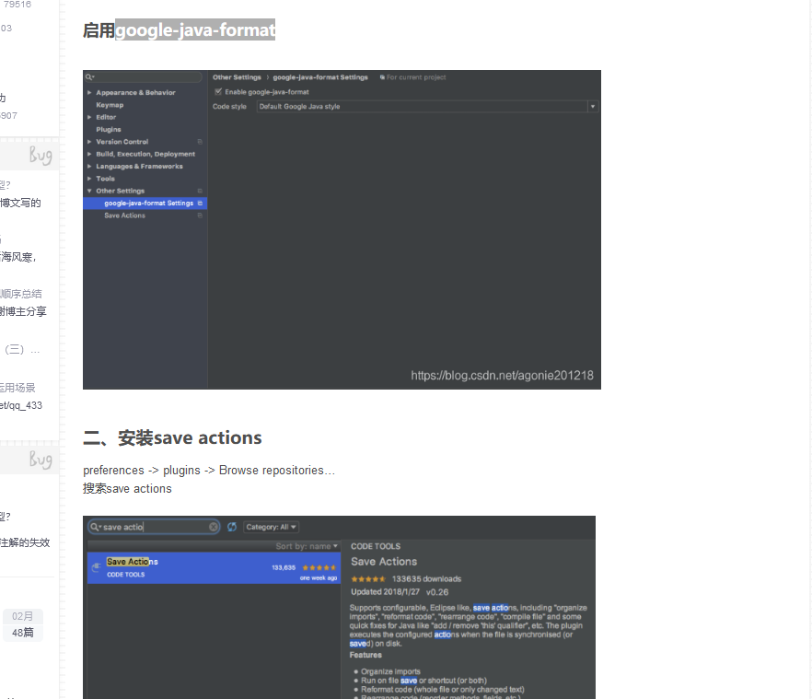This screenshot has width=812, height=699.
Task: Expand Appearance & Behavior tree node
Action: (x=89, y=93)
